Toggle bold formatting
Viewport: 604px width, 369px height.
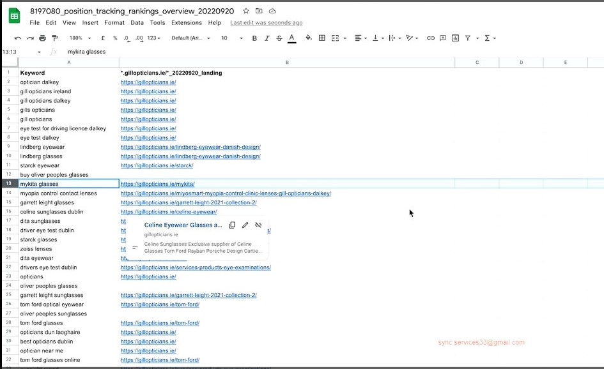click(254, 38)
